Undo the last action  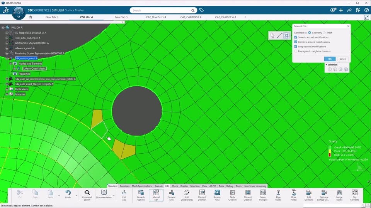click(68, 194)
